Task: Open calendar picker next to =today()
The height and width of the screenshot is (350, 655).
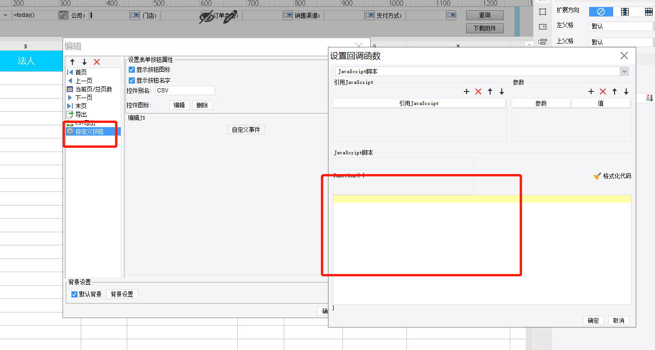Action: [x=63, y=15]
